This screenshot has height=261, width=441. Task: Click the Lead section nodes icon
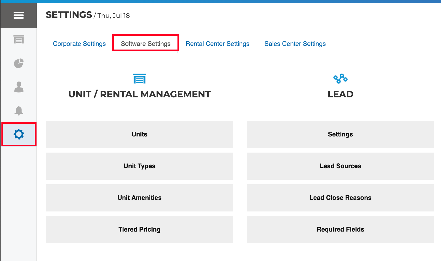(x=341, y=78)
